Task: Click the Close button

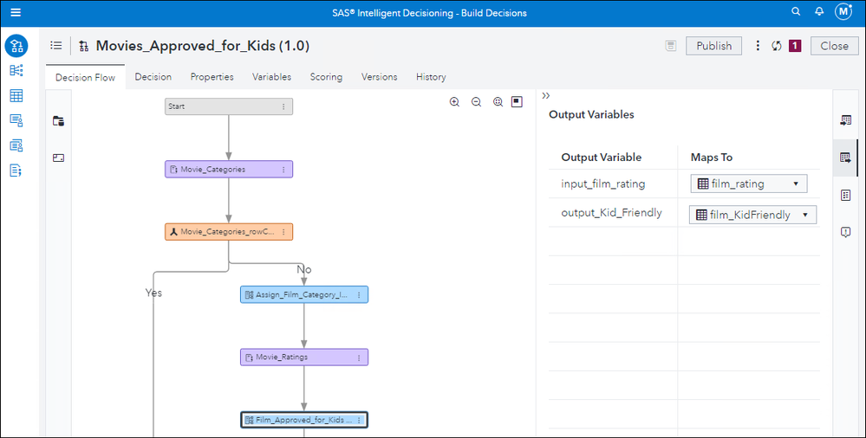Action: click(834, 46)
